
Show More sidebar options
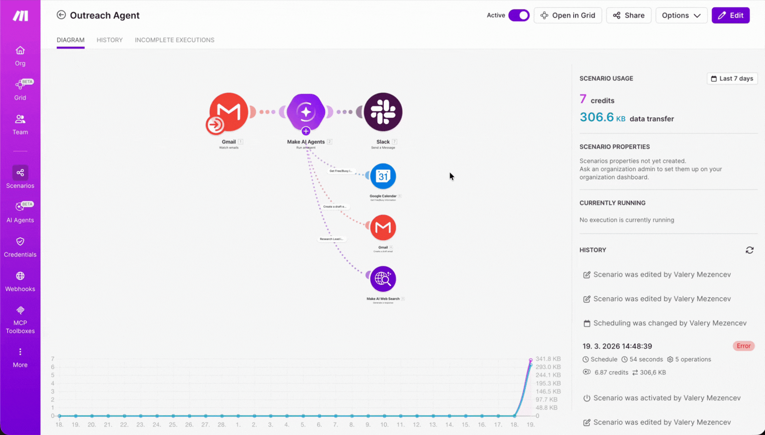tap(20, 357)
